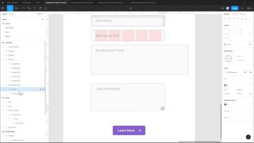The width and height of the screenshot is (254, 143).
Task: Select the Text tool
Action: pyautogui.click(x=35, y=8)
